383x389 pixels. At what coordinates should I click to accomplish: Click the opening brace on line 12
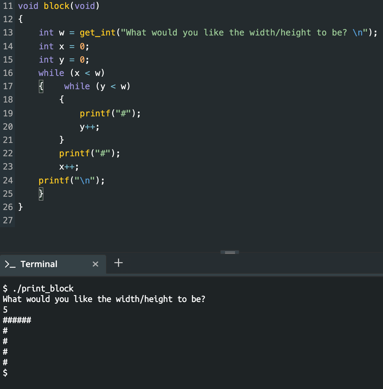21,19
